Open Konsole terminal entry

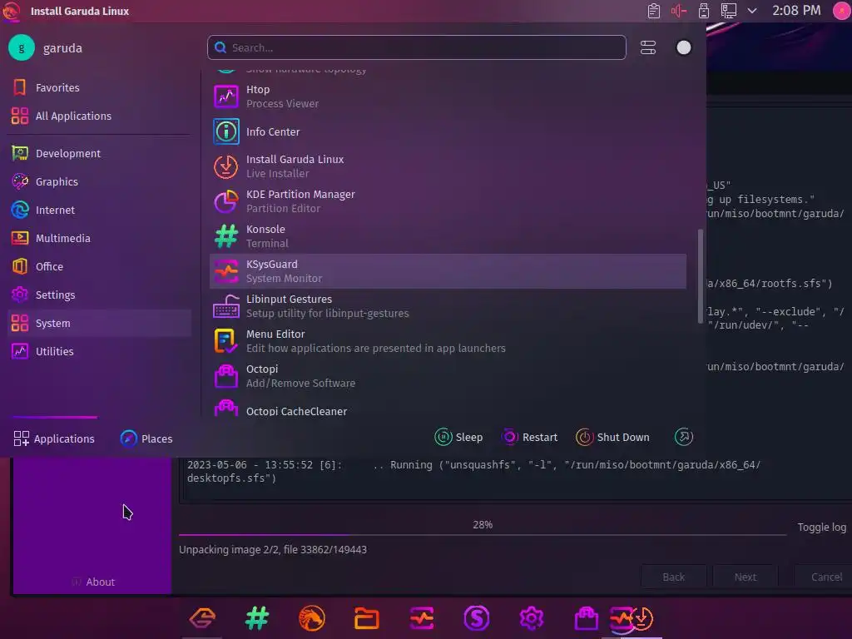448,236
